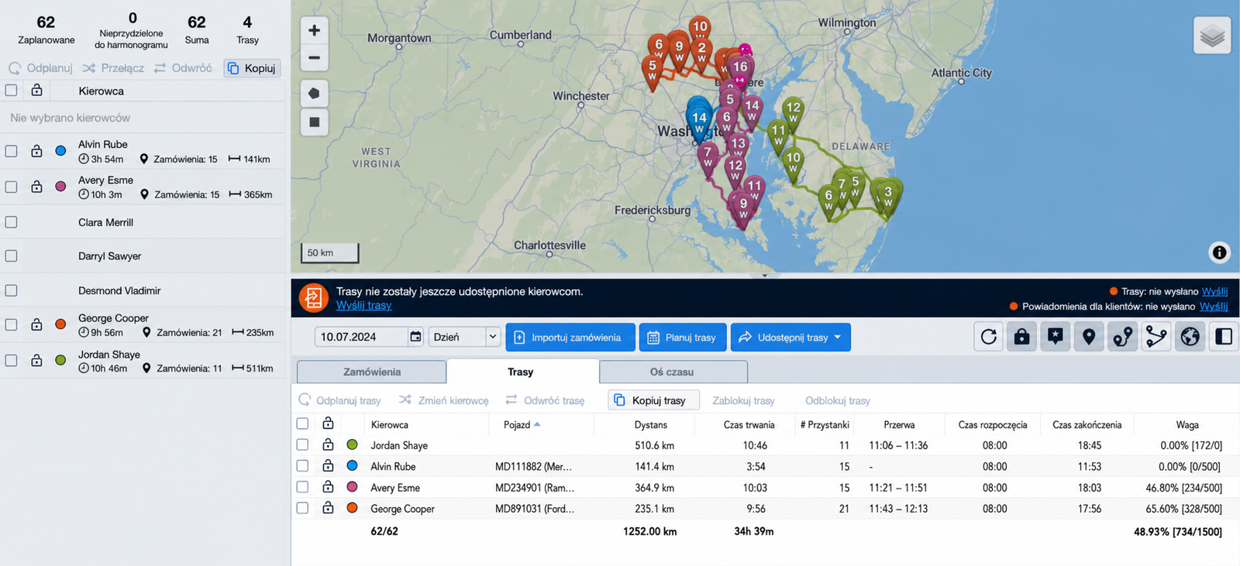Select the rectangle drawing tool on map
Image resolution: width=1240 pixels, height=566 pixels.
[314, 122]
